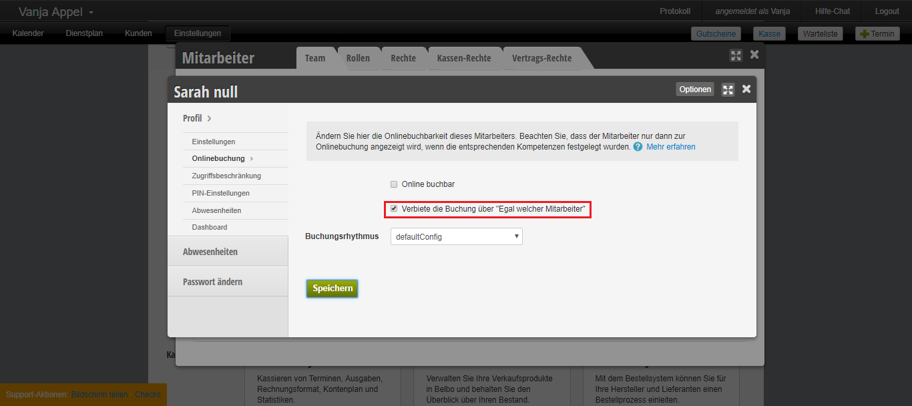Uncheck Verbiete die Buchung checkbox
Viewport: 912px width, 406px height.
(394, 209)
